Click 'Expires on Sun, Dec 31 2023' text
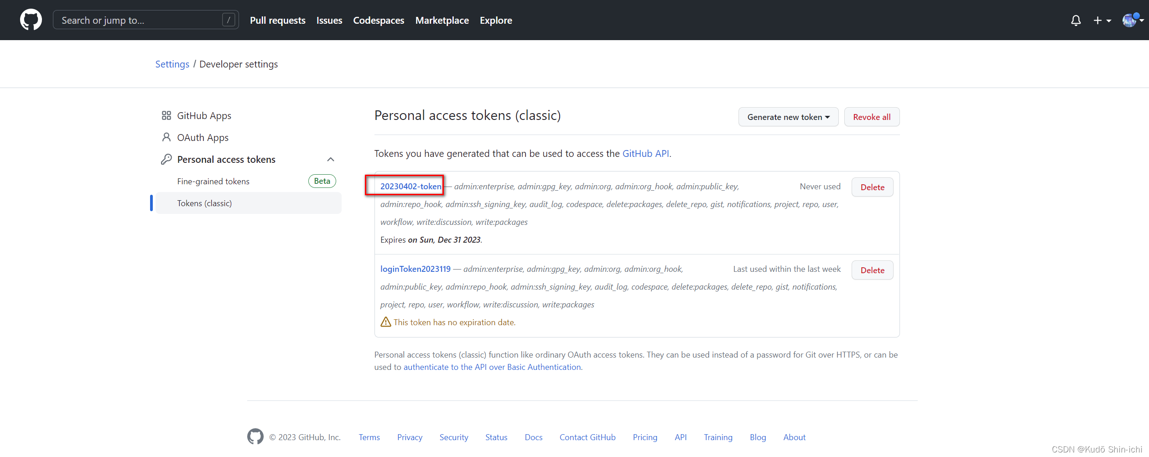1149x457 pixels. (431, 240)
